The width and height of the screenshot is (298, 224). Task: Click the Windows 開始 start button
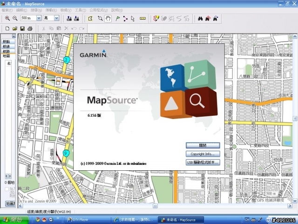(x=14, y=220)
